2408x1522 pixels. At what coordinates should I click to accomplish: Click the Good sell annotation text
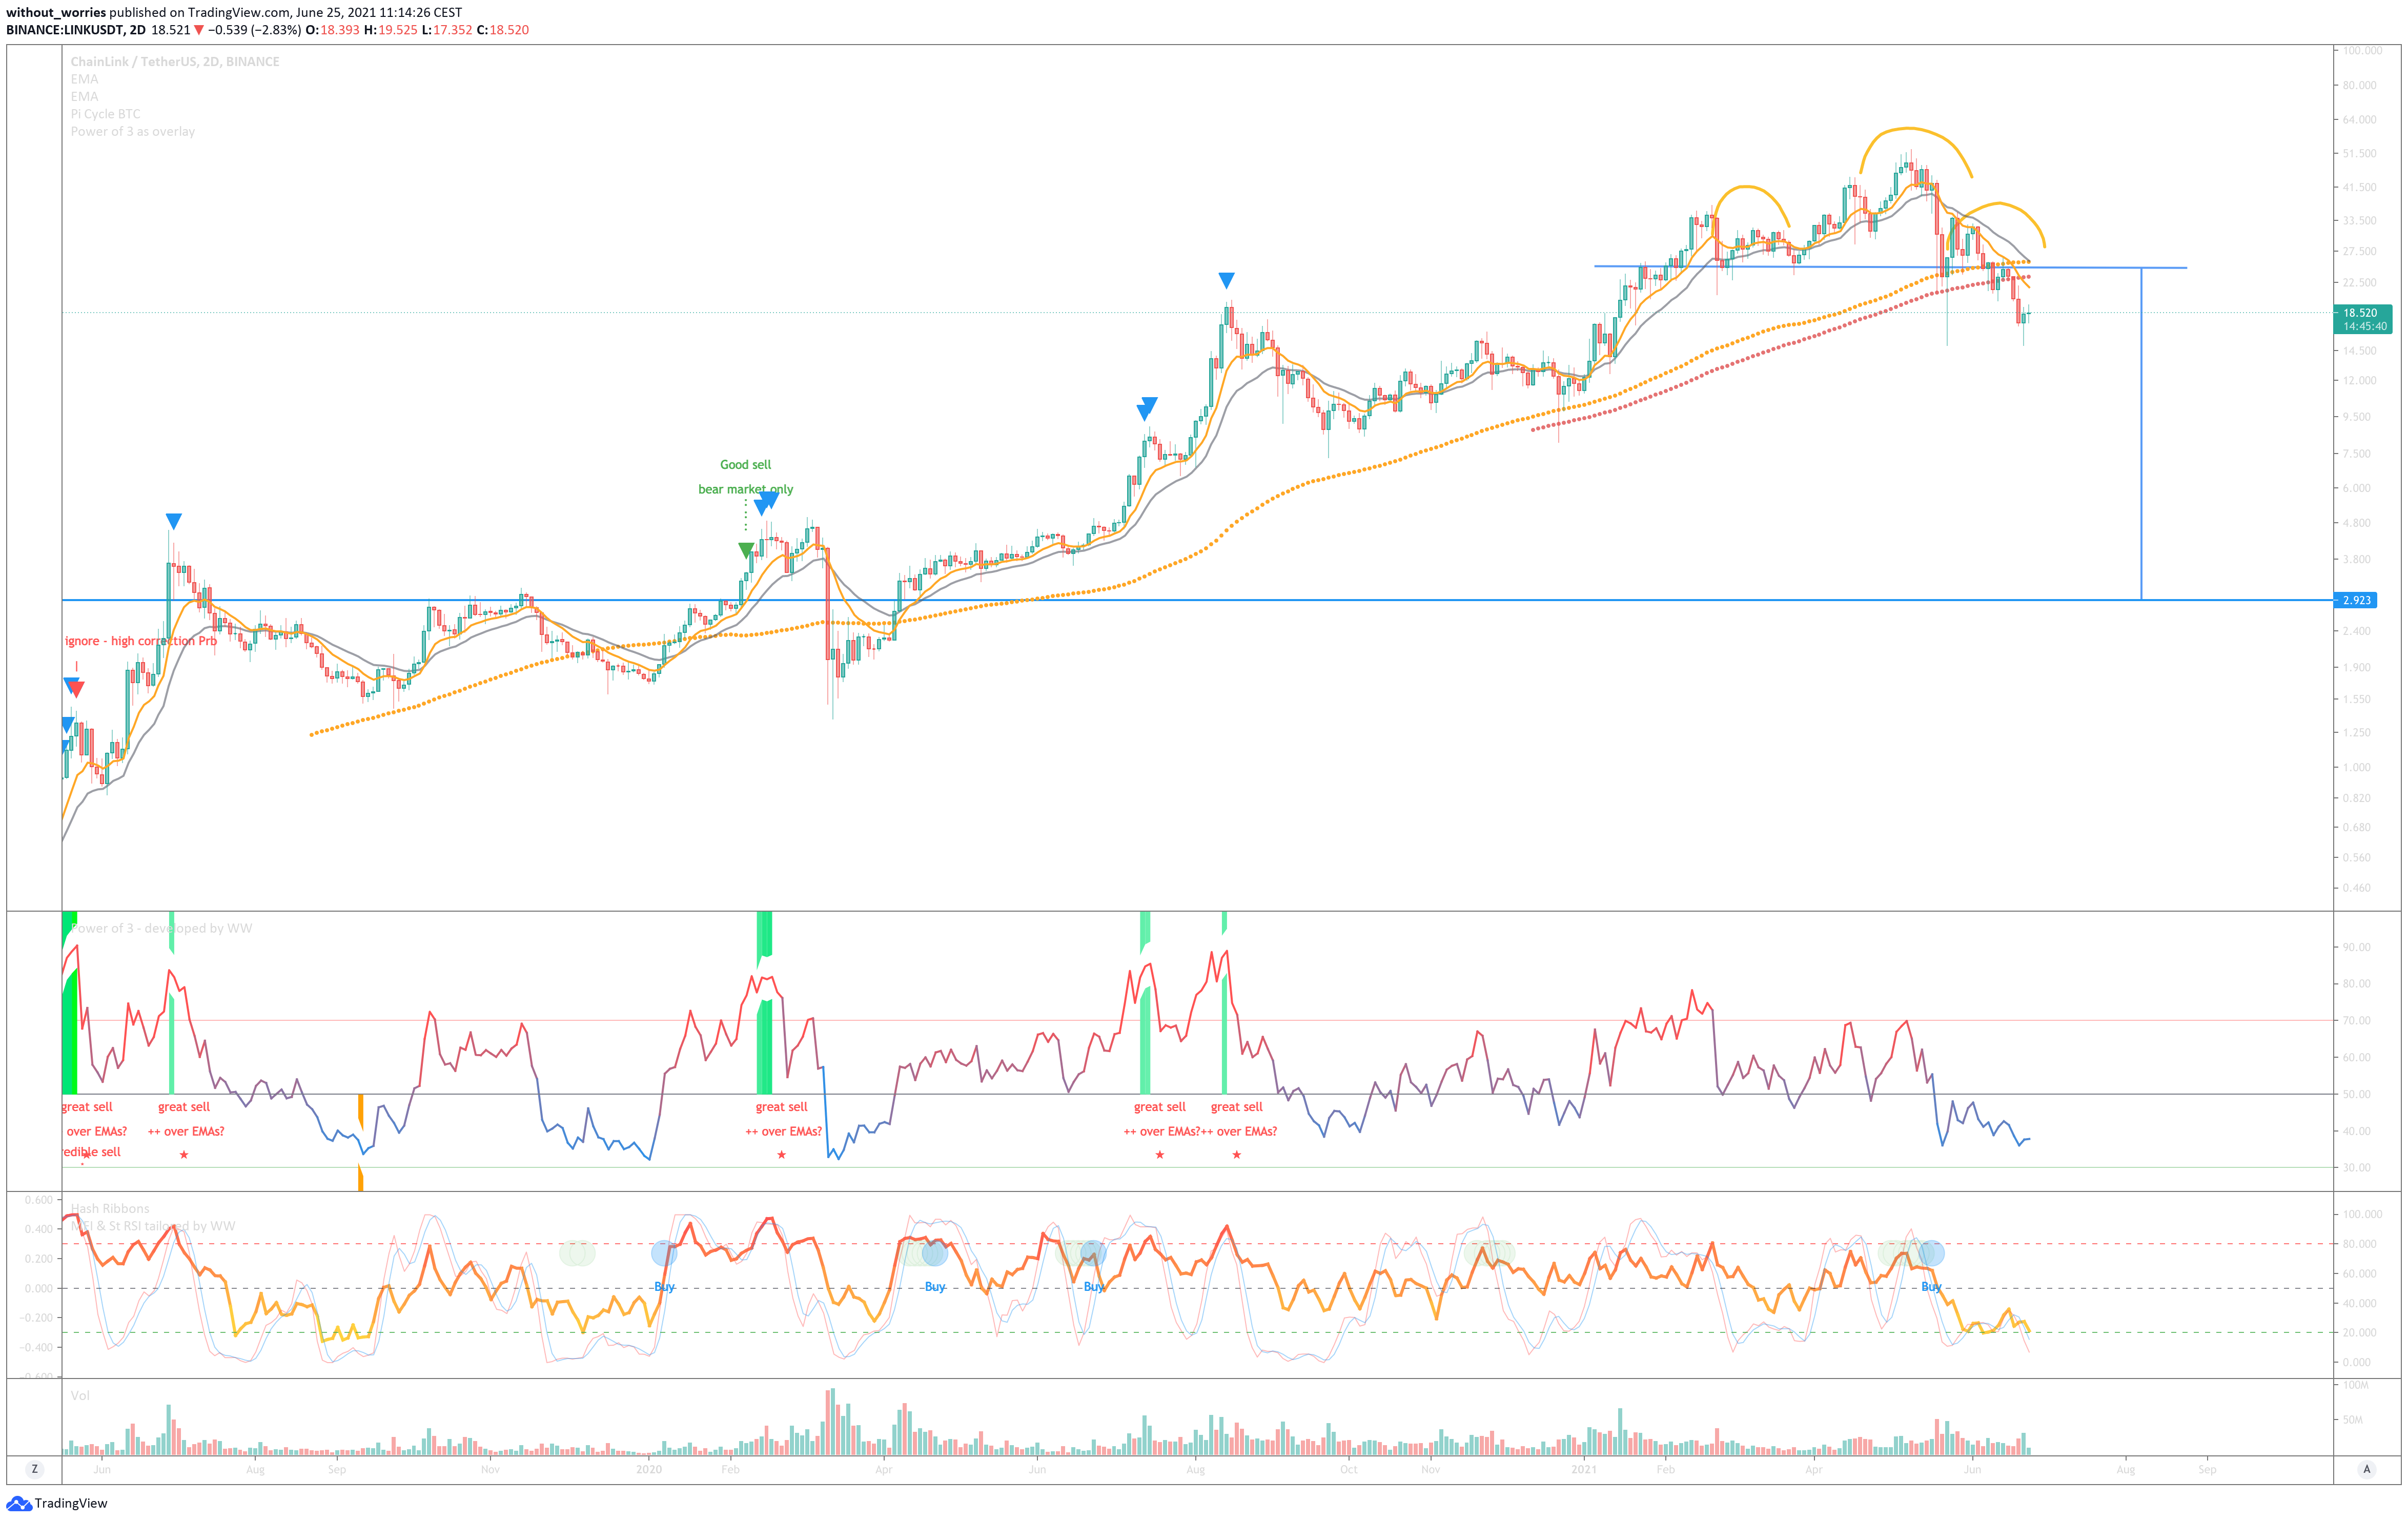[x=745, y=465]
